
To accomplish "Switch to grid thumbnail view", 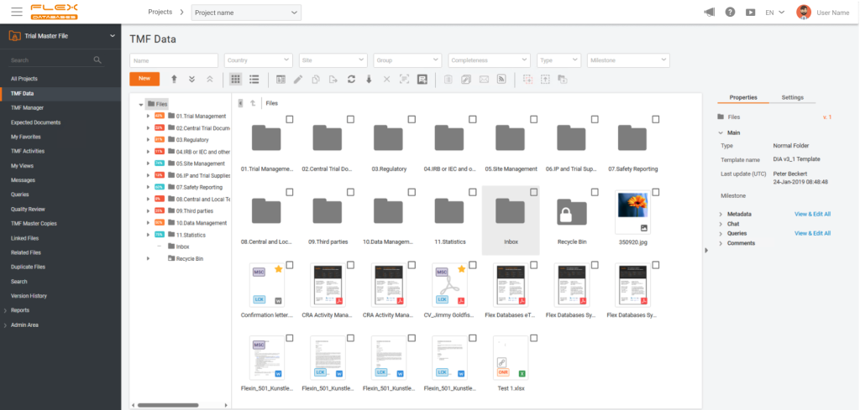I will (235, 79).
